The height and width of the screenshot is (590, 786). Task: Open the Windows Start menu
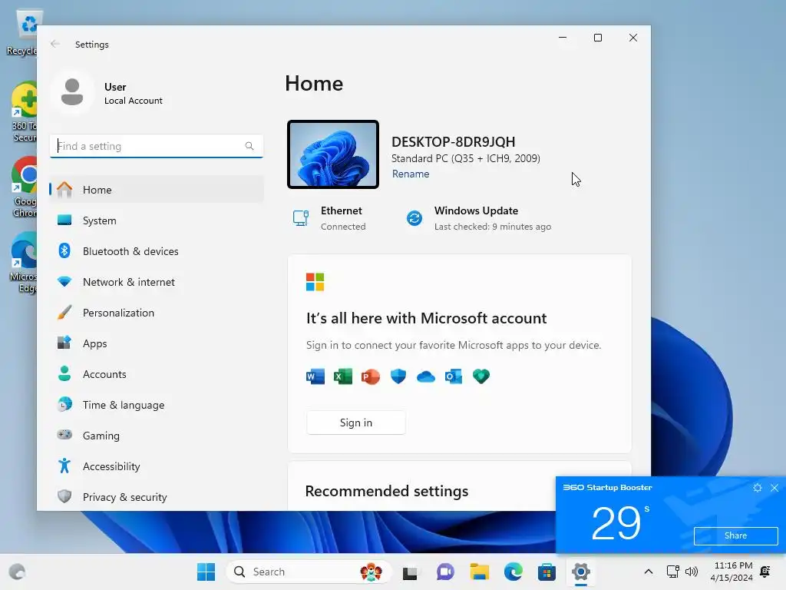pyautogui.click(x=206, y=572)
